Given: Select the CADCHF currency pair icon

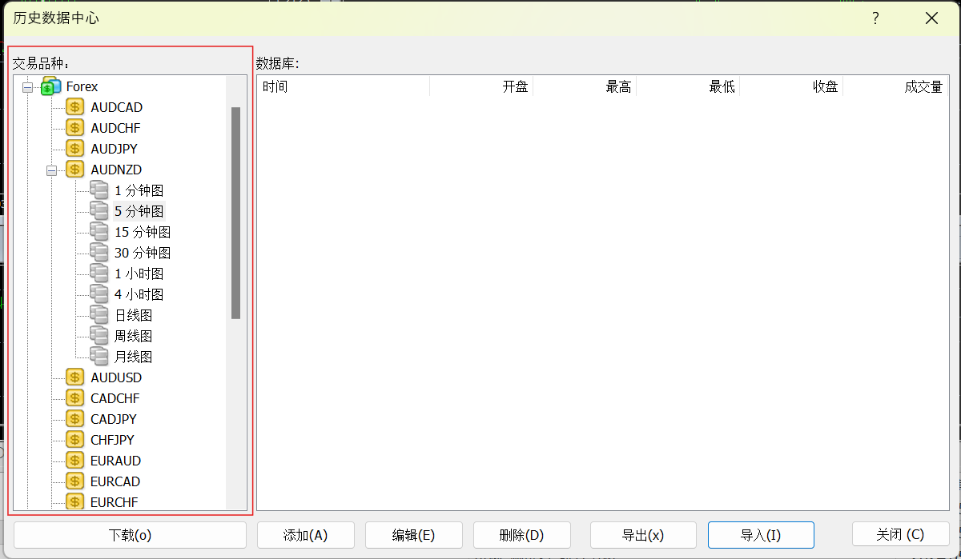Looking at the screenshot, I should pos(75,397).
